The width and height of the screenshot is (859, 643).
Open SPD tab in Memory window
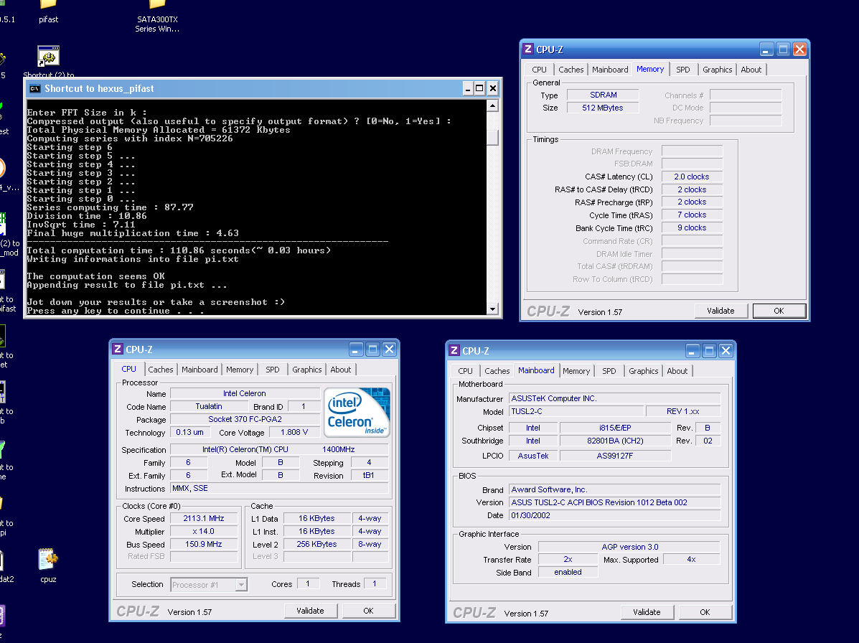(682, 70)
